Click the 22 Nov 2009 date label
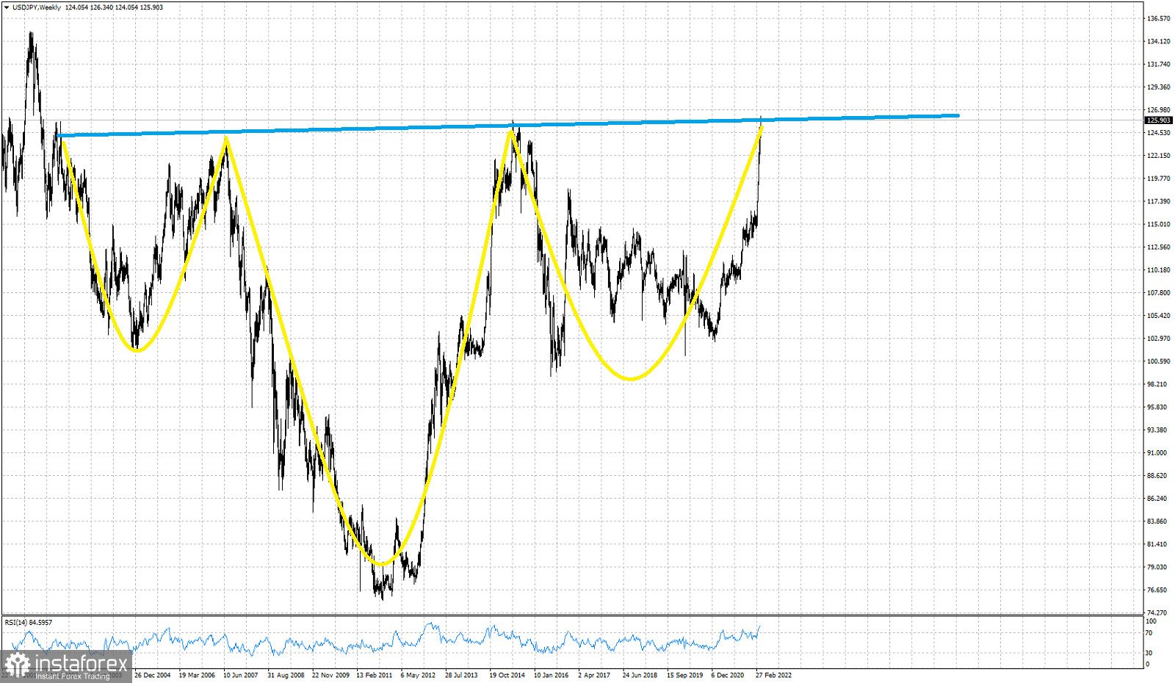The height and width of the screenshot is (683, 1175). (330, 675)
